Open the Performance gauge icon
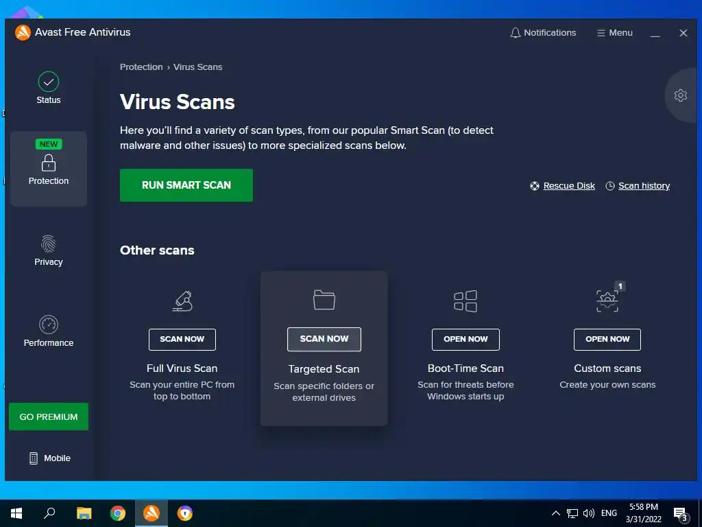 tap(49, 325)
